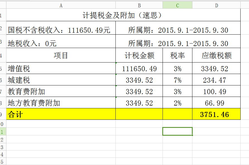Select the 7% tax rate cell
Image resolution: width=249 pixels, height=165 pixels.
click(x=177, y=80)
